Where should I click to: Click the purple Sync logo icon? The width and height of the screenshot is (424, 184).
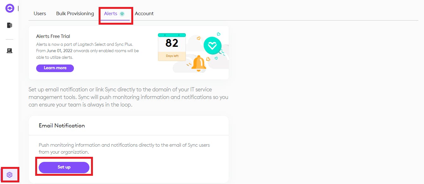[10, 9]
